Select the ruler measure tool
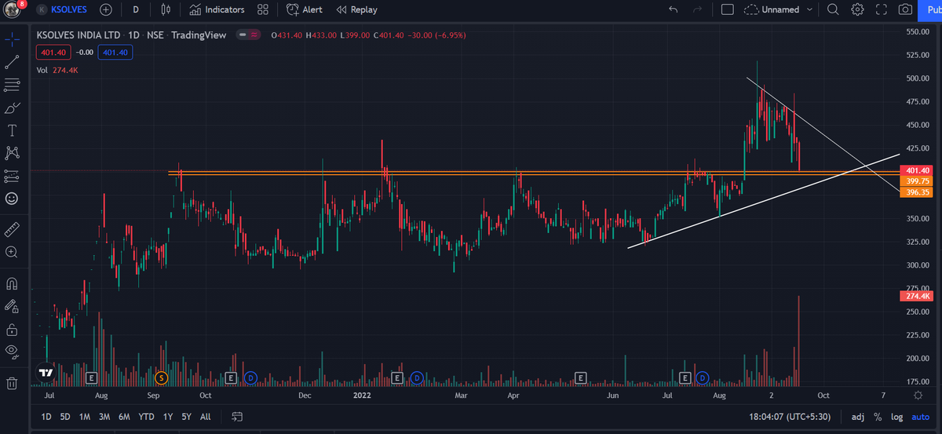Viewport: 942px width, 434px height. (x=12, y=229)
